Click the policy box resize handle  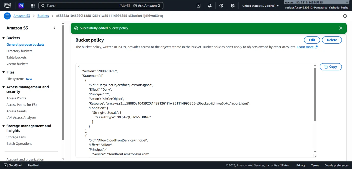pyautogui.click(x=315, y=156)
